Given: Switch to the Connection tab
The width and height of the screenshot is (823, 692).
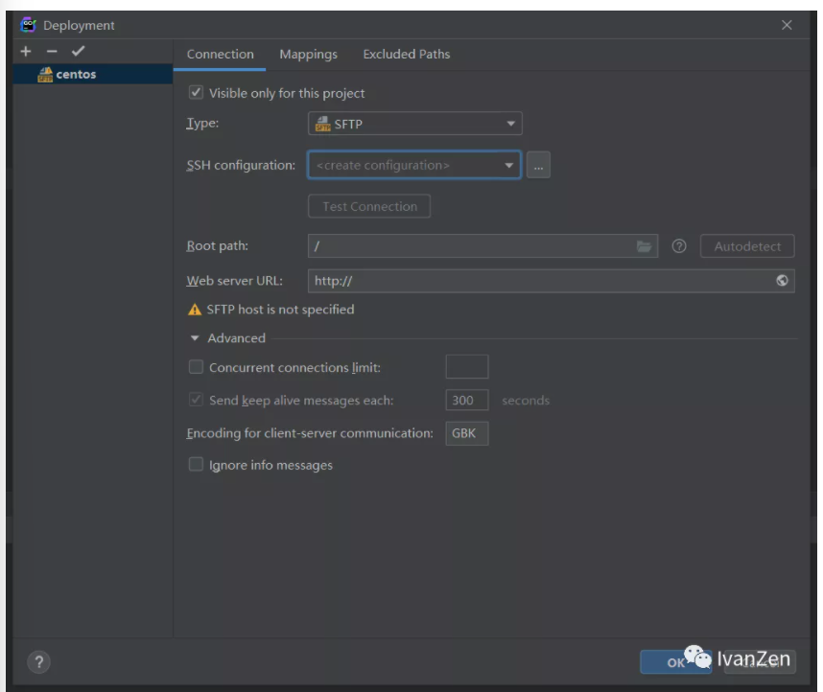Looking at the screenshot, I should pyautogui.click(x=220, y=54).
